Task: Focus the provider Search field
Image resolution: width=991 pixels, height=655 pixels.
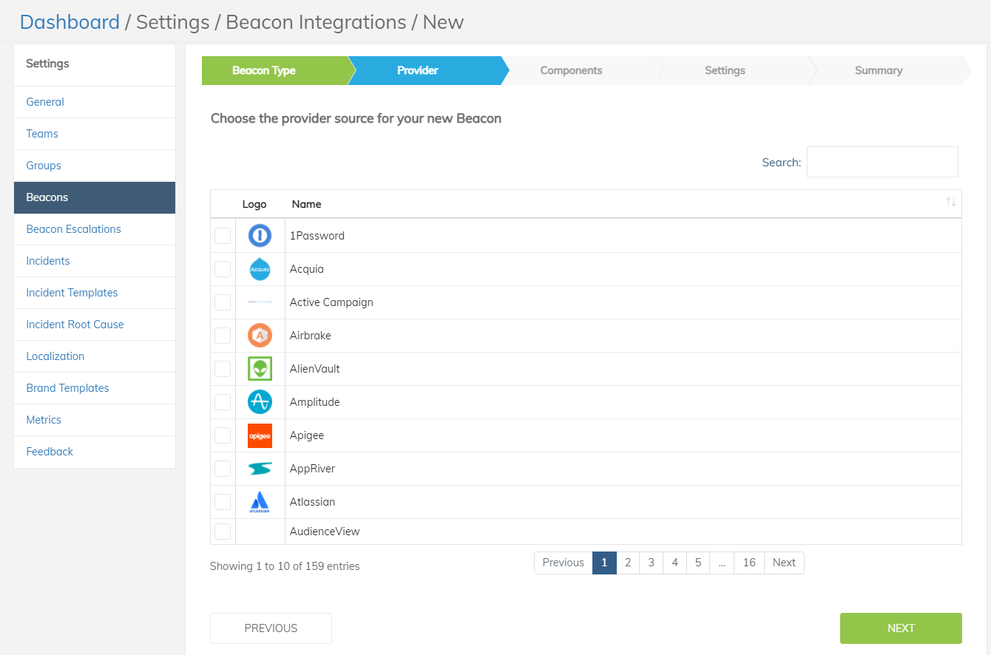Action: 882,162
